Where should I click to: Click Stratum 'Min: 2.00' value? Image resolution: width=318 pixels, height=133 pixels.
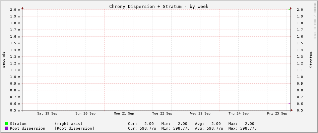174,124
